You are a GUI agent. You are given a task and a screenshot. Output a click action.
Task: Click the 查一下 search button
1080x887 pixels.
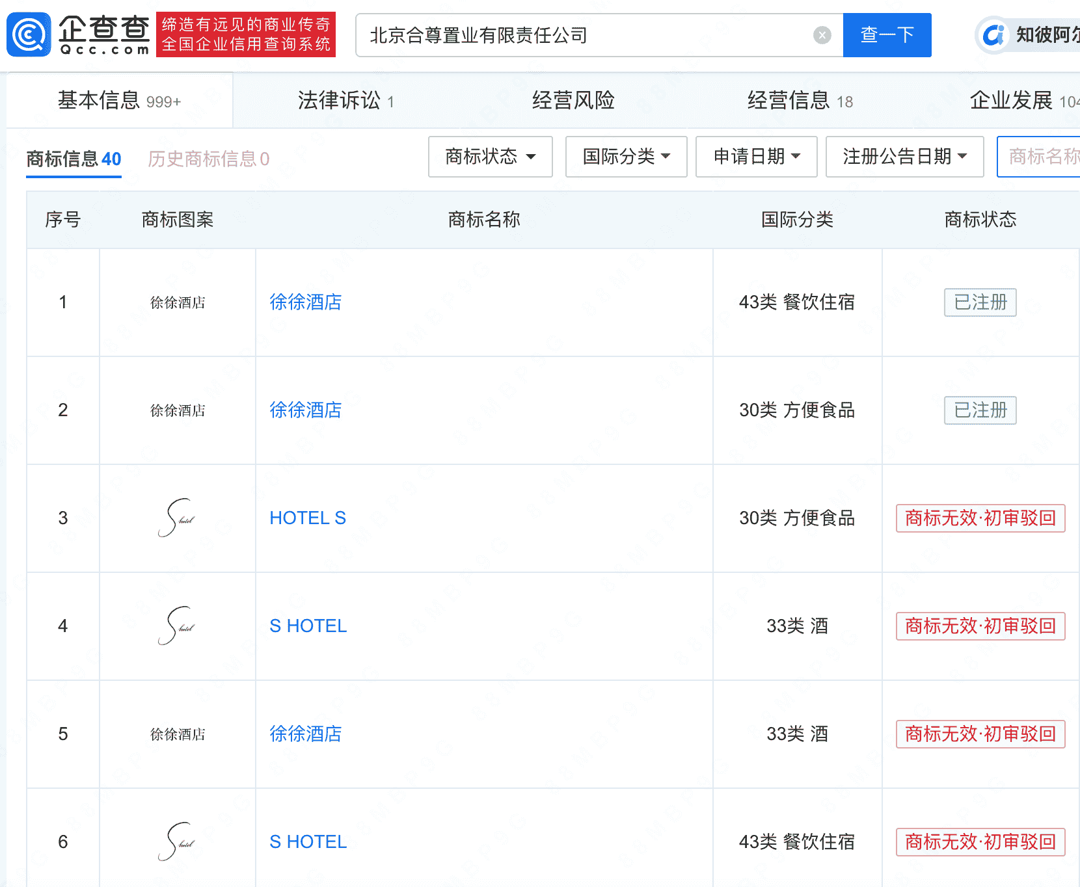click(x=887, y=35)
